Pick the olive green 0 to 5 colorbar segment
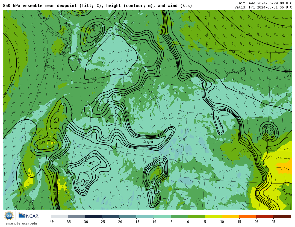Viewport: 295px width, 227px height. 196,217
